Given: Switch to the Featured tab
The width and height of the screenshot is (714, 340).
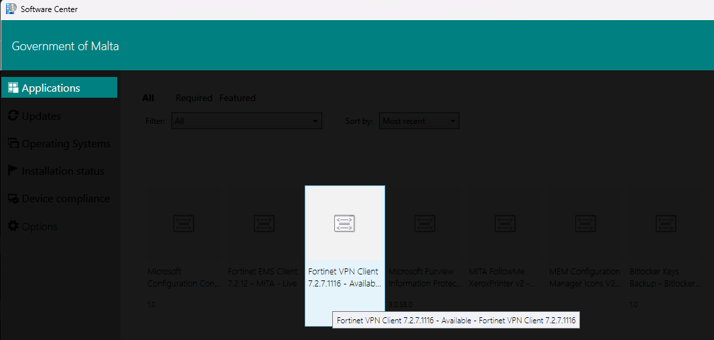Looking at the screenshot, I should pyautogui.click(x=237, y=98).
